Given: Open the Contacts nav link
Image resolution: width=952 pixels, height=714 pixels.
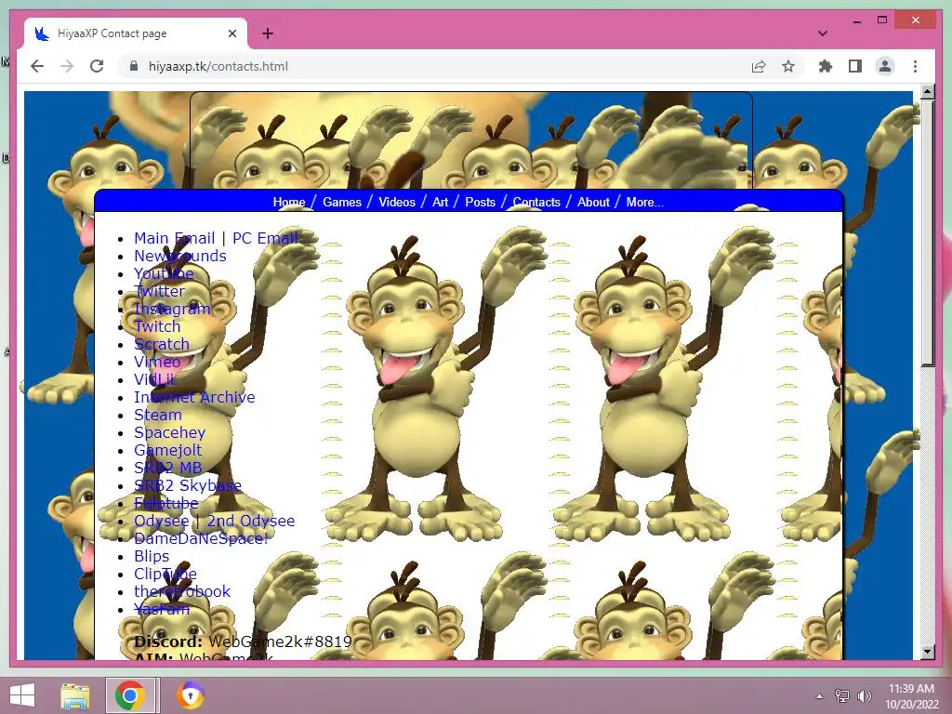Looking at the screenshot, I should pos(536,202).
